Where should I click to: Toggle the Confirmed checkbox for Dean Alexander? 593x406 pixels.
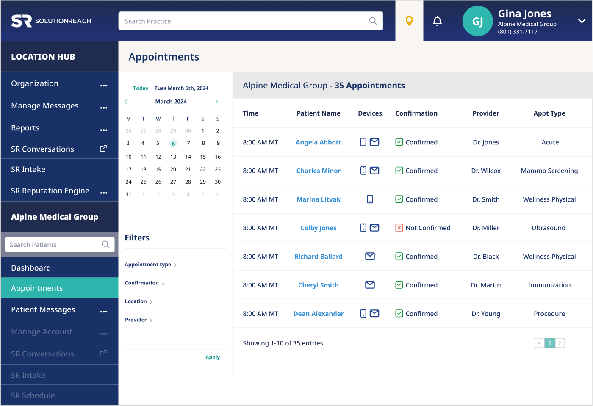click(x=399, y=313)
